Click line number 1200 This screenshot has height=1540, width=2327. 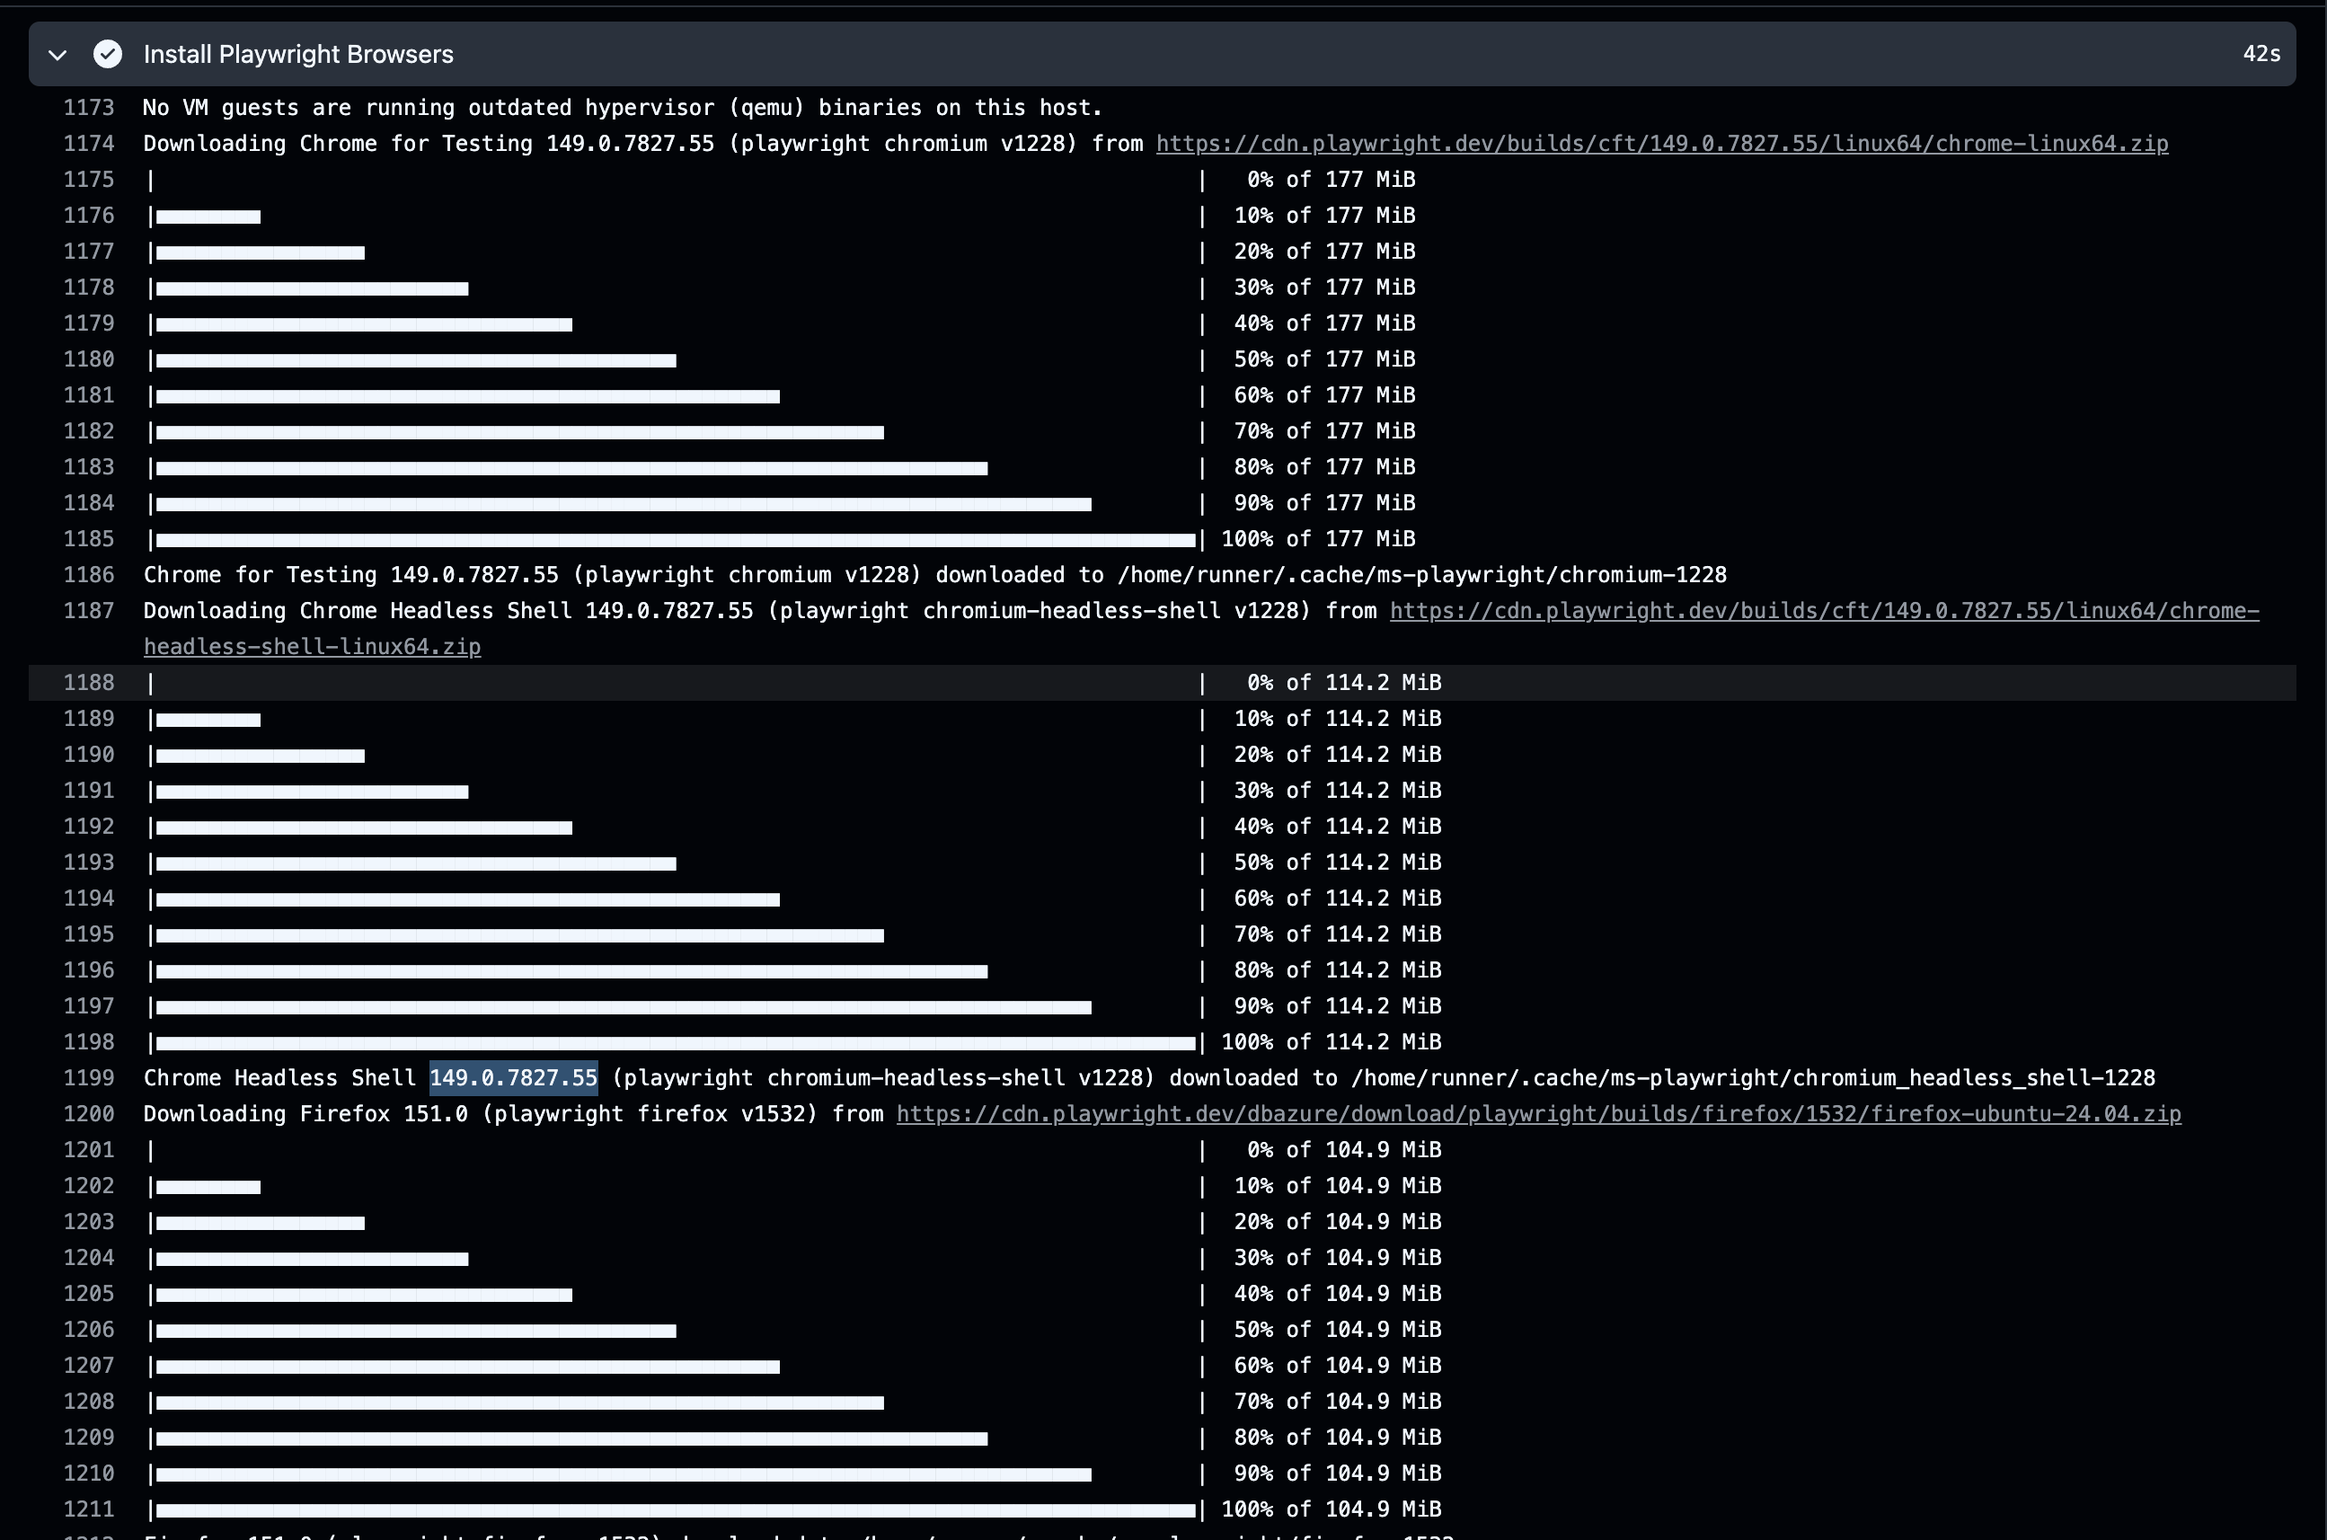pos(89,1114)
